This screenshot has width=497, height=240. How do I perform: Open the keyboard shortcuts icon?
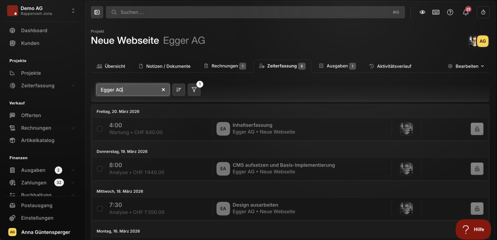pyautogui.click(x=436, y=12)
